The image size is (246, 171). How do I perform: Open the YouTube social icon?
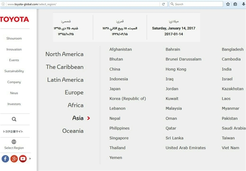click(x=23, y=159)
